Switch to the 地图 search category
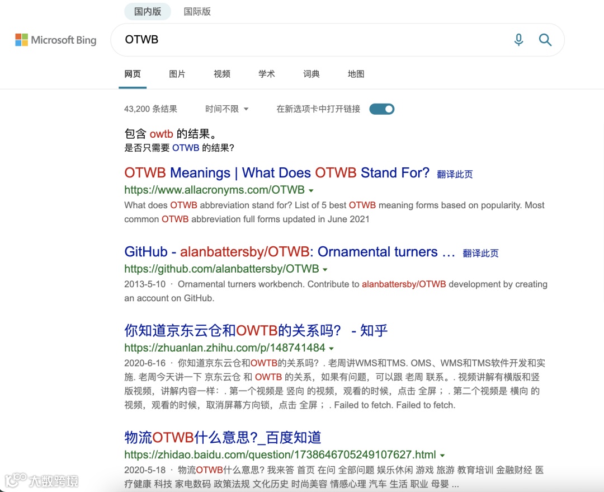Image resolution: width=604 pixels, height=492 pixels. [x=356, y=74]
